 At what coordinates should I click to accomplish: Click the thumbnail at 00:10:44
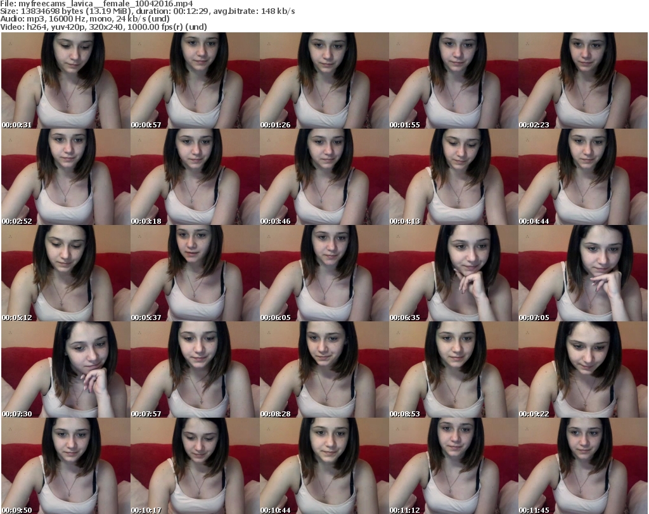coord(324,466)
